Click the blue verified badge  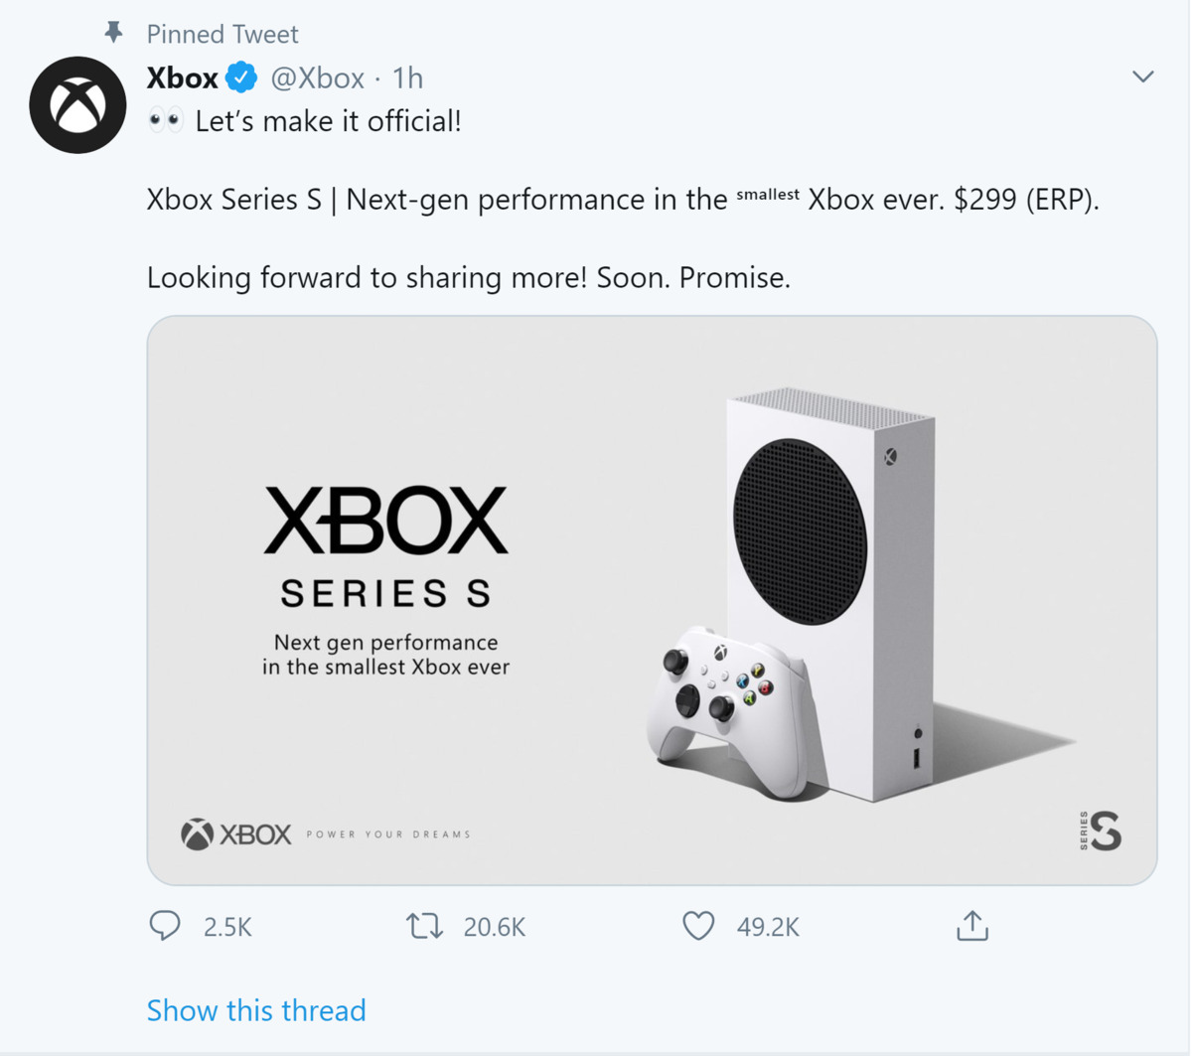[241, 77]
